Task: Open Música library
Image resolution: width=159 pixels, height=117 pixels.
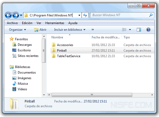Action: [x=23, y=84]
